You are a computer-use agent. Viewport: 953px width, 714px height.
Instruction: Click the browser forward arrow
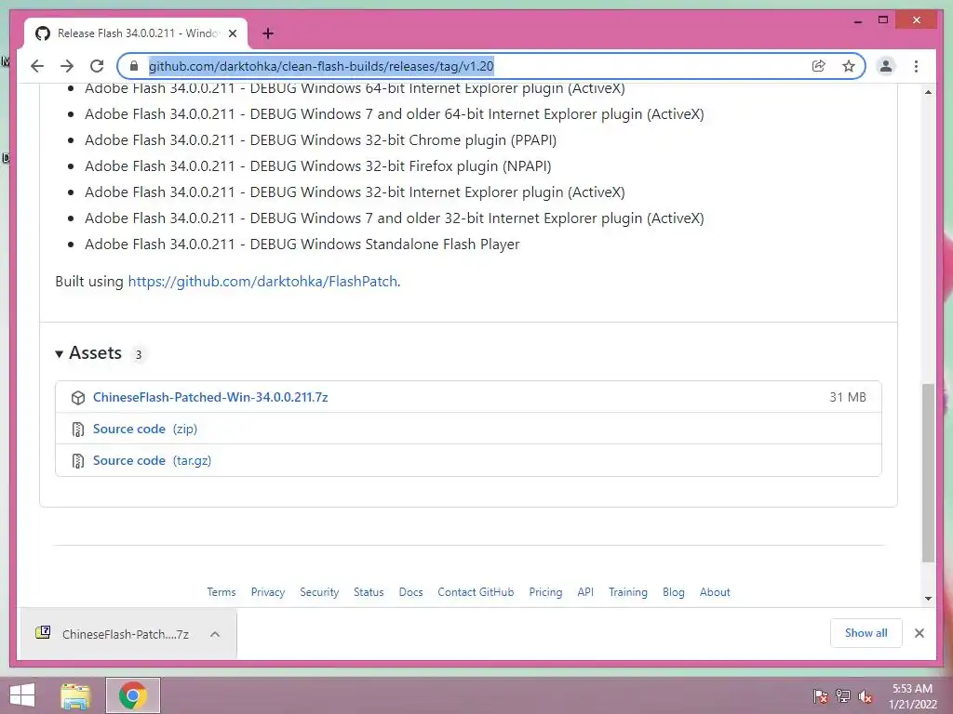(67, 66)
